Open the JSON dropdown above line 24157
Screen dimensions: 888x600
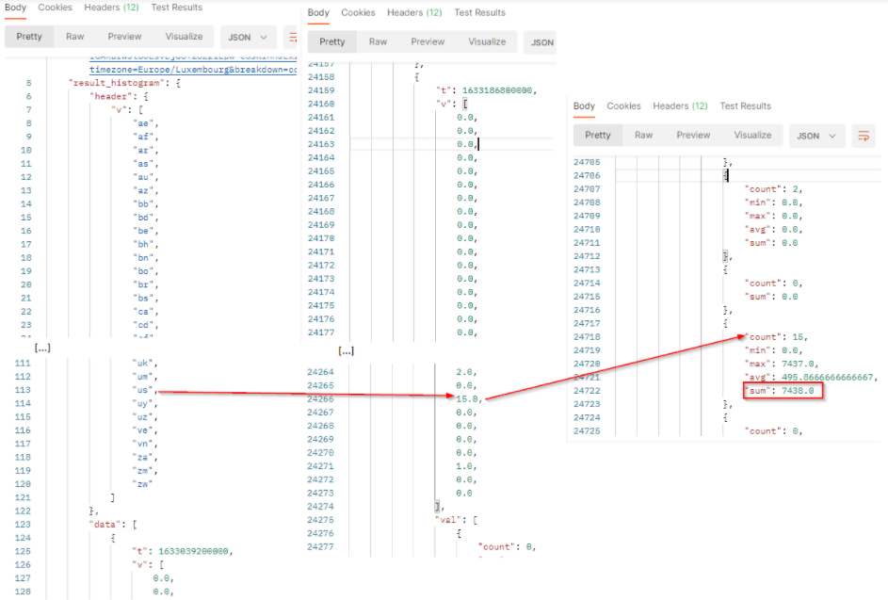tap(541, 42)
